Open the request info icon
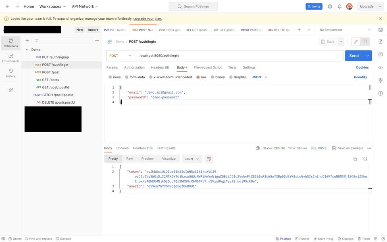This screenshot has width=387, height=242. [x=380, y=93]
